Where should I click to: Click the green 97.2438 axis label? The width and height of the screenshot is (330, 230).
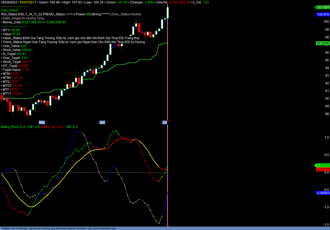click(x=323, y=43)
